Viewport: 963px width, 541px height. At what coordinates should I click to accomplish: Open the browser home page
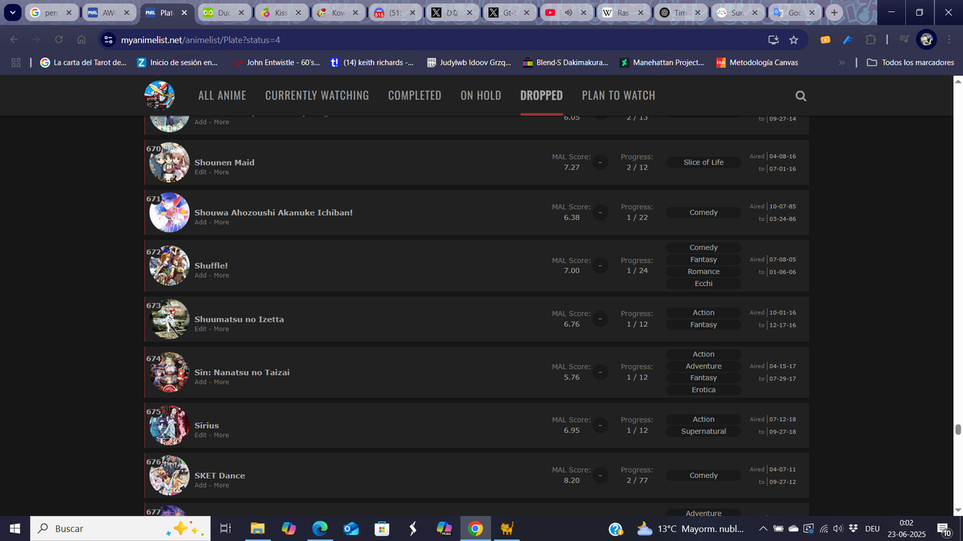[x=81, y=40]
